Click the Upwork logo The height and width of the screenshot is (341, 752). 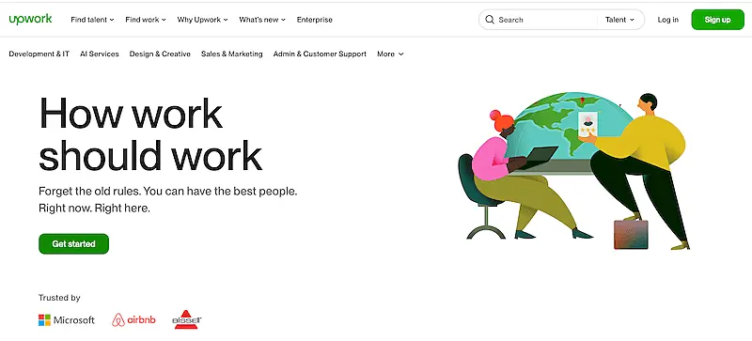pos(30,19)
